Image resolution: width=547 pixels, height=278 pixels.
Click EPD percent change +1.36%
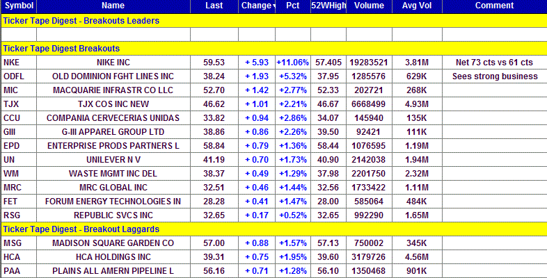(x=293, y=146)
